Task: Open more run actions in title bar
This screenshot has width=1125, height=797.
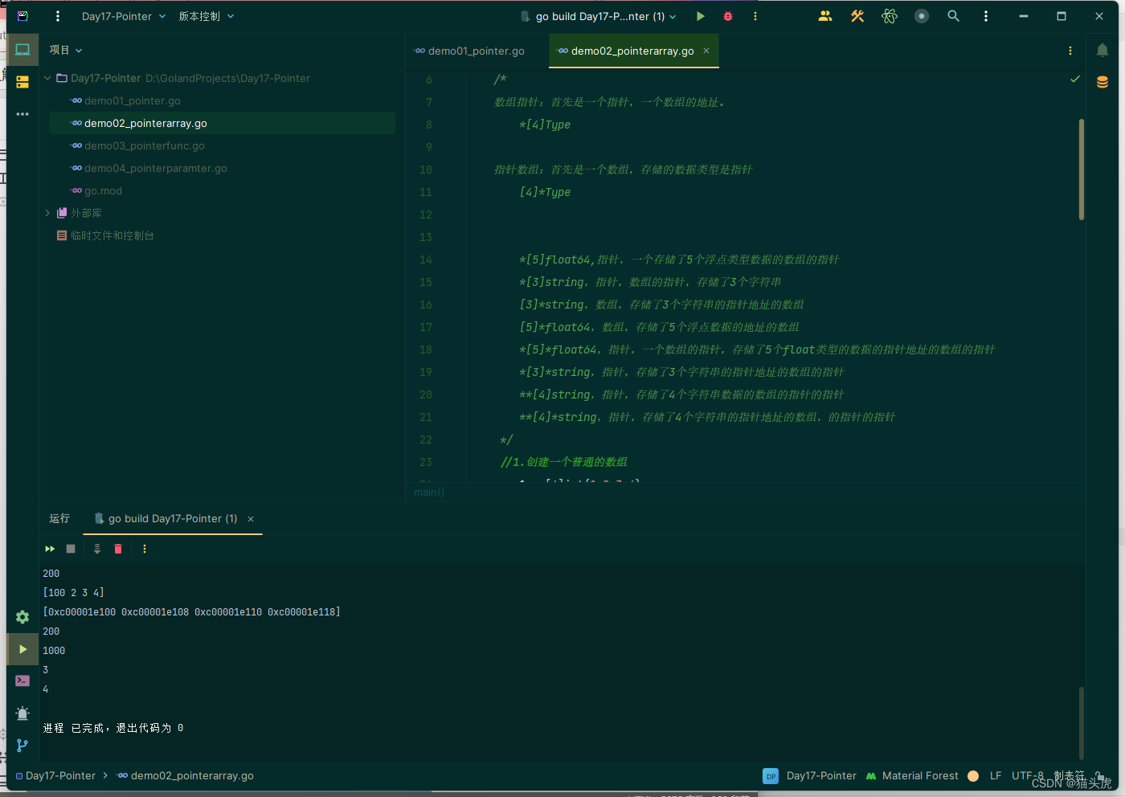Action: click(755, 16)
